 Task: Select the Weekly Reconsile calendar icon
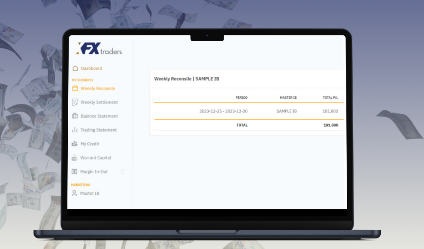coord(75,89)
